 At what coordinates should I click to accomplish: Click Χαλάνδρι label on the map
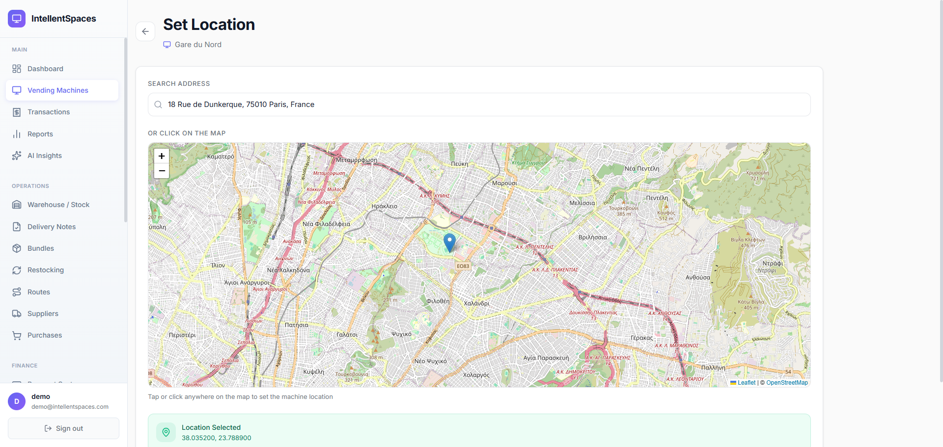coord(476,303)
